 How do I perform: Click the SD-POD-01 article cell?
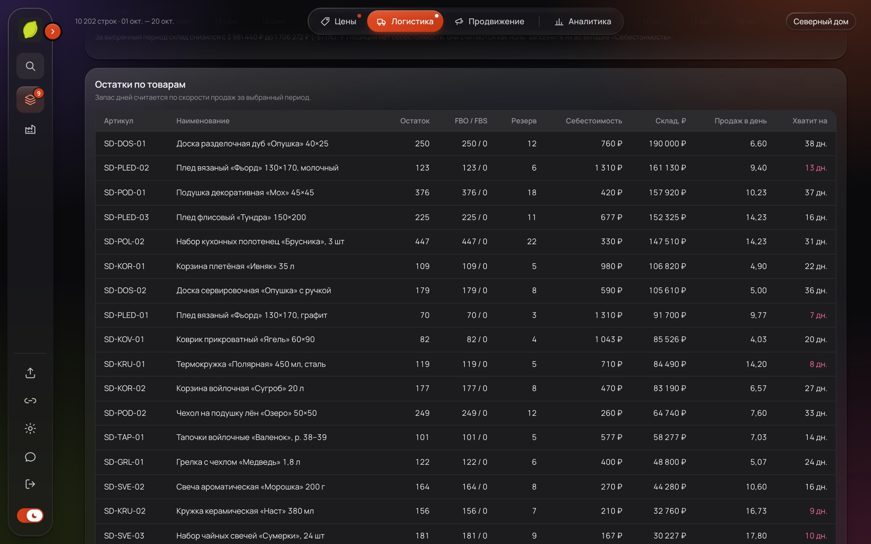(125, 192)
